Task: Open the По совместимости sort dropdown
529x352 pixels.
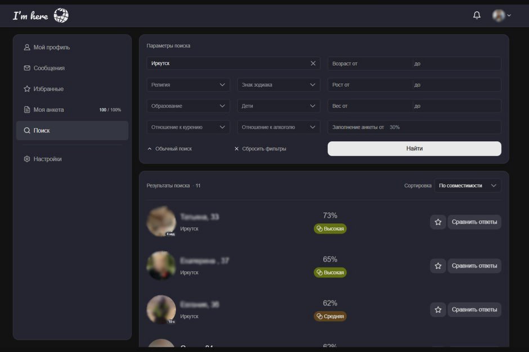Action: (468, 186)
